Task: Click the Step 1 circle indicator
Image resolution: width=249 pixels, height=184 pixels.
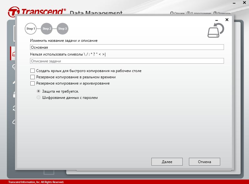Action: [31, 29]
